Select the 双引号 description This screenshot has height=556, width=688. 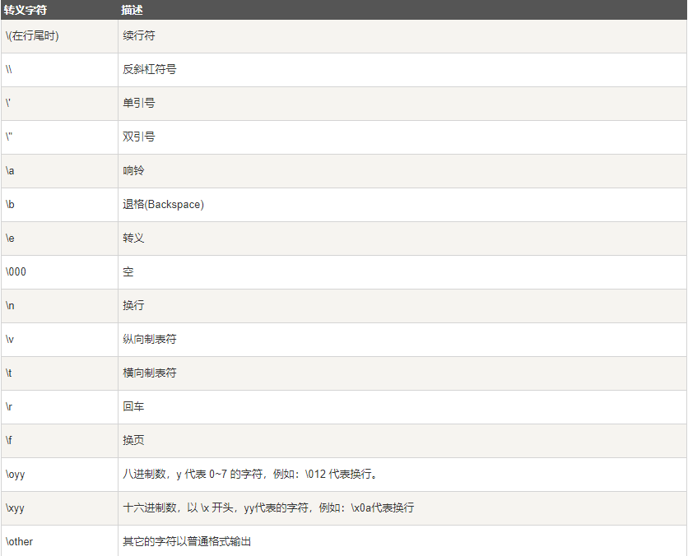click(x=138, y=137)
